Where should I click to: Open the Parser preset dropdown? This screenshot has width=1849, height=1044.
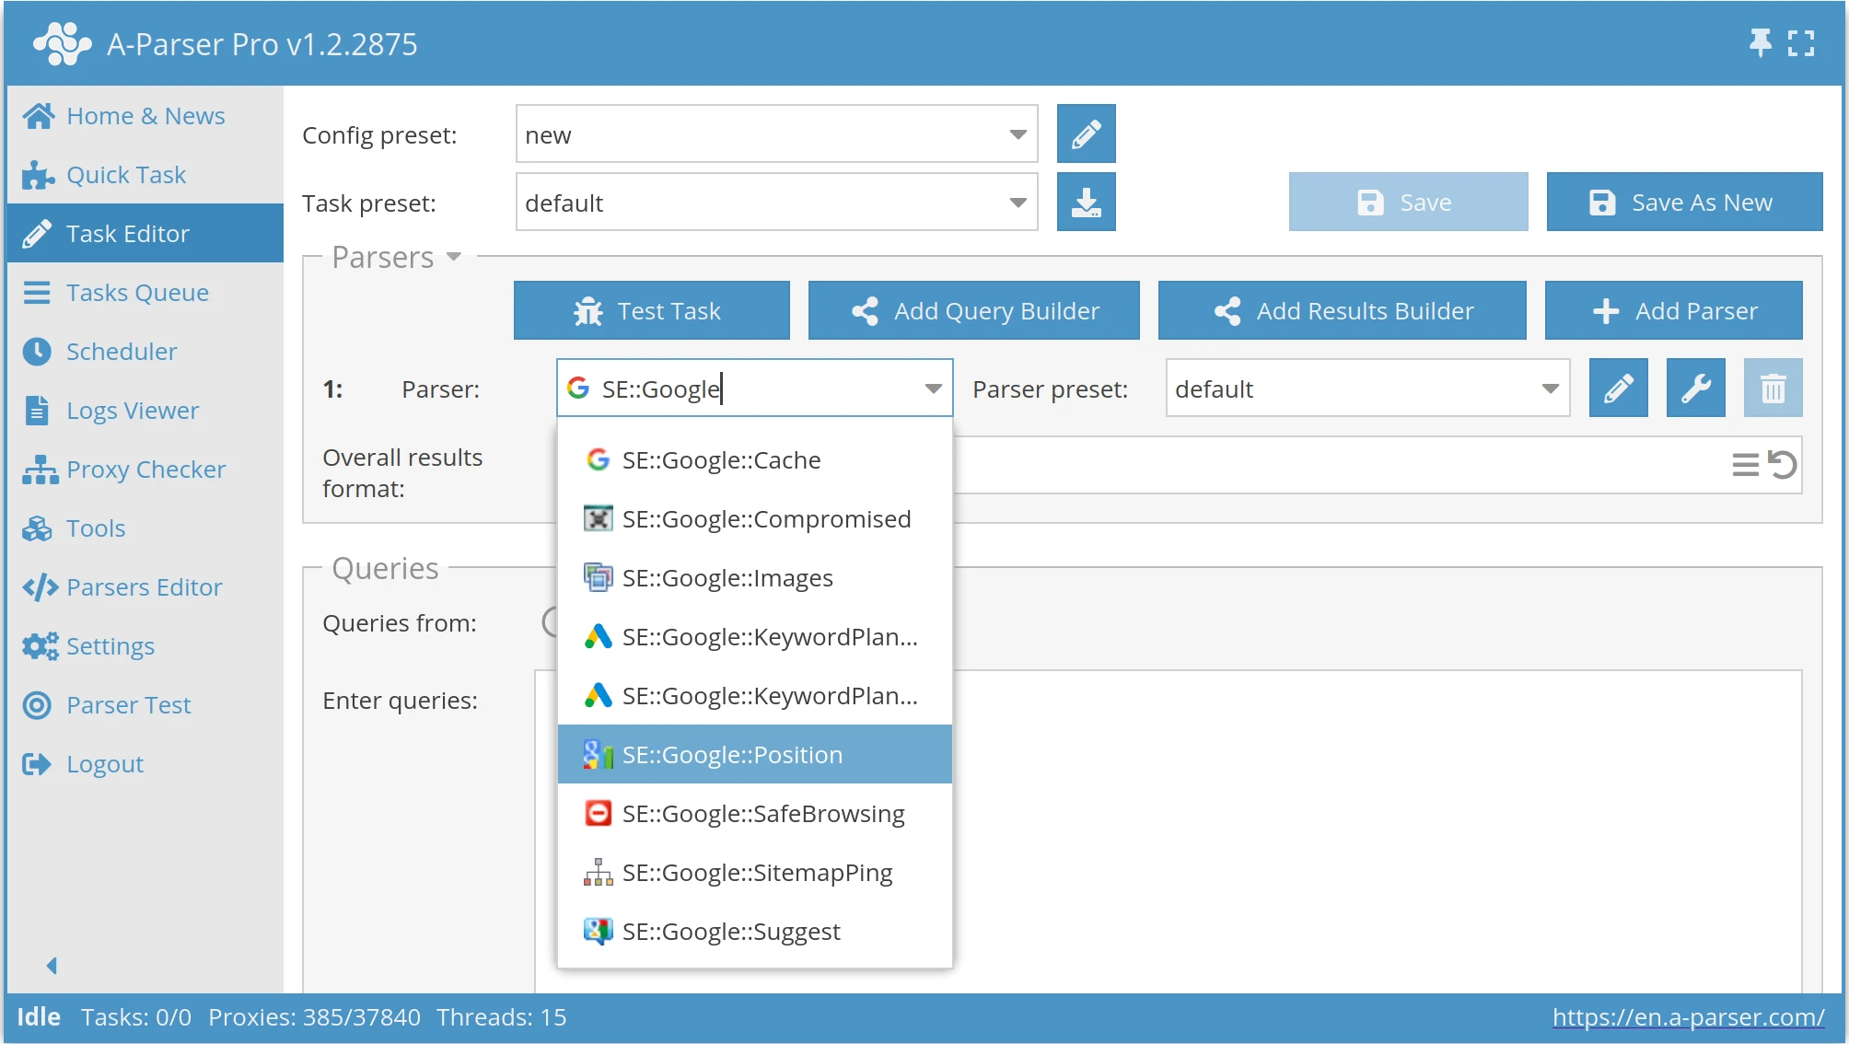coord(1550,388)
